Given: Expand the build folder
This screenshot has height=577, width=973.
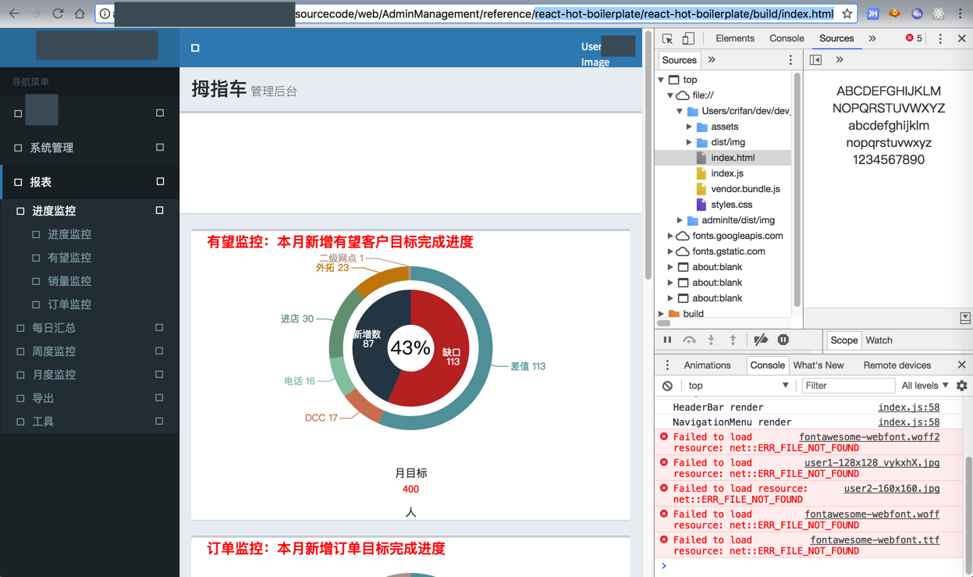Looking at the screenshot, I should 661,314.
